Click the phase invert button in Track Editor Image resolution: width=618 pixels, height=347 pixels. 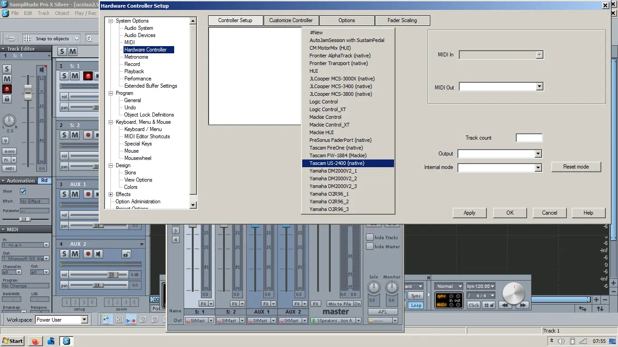6,141
